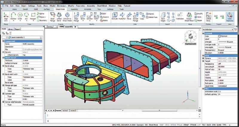Screen dimensions: 239x127
Task: Open the No Selection dropdown
Action: (x=220, y=30)
